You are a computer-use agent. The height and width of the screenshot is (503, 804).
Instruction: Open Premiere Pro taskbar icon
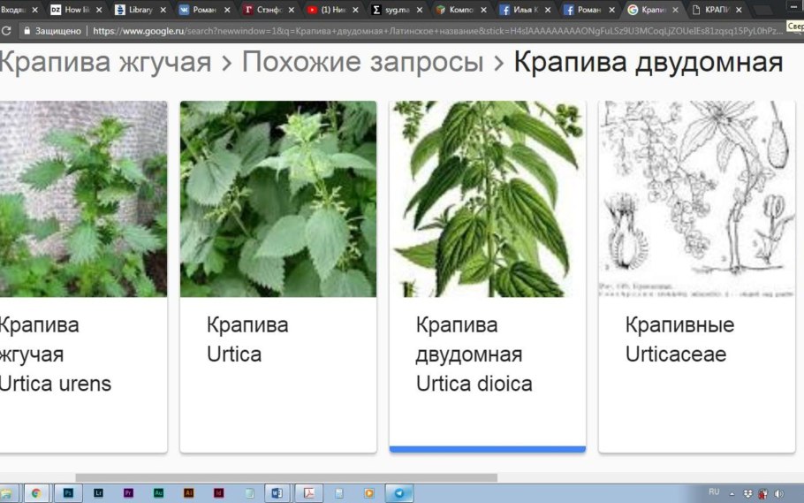pyautogui.click(x=128, y=493)
